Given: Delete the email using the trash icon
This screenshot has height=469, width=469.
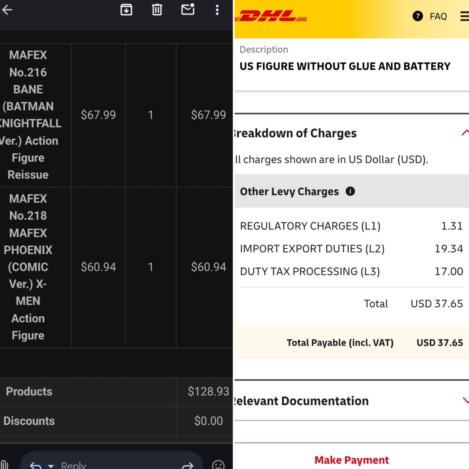Looking at the screenshot, I should (x=157, y=10).
